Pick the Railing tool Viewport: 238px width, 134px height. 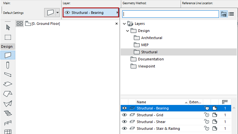tap(8, 123)
